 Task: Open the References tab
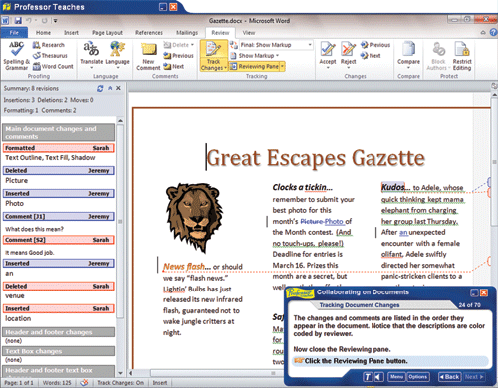point(149,33)
